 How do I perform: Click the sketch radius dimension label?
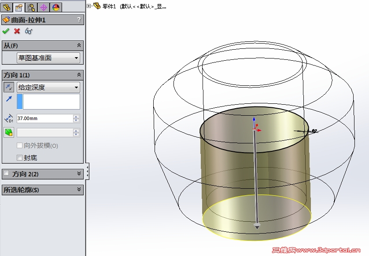(313, 131)
